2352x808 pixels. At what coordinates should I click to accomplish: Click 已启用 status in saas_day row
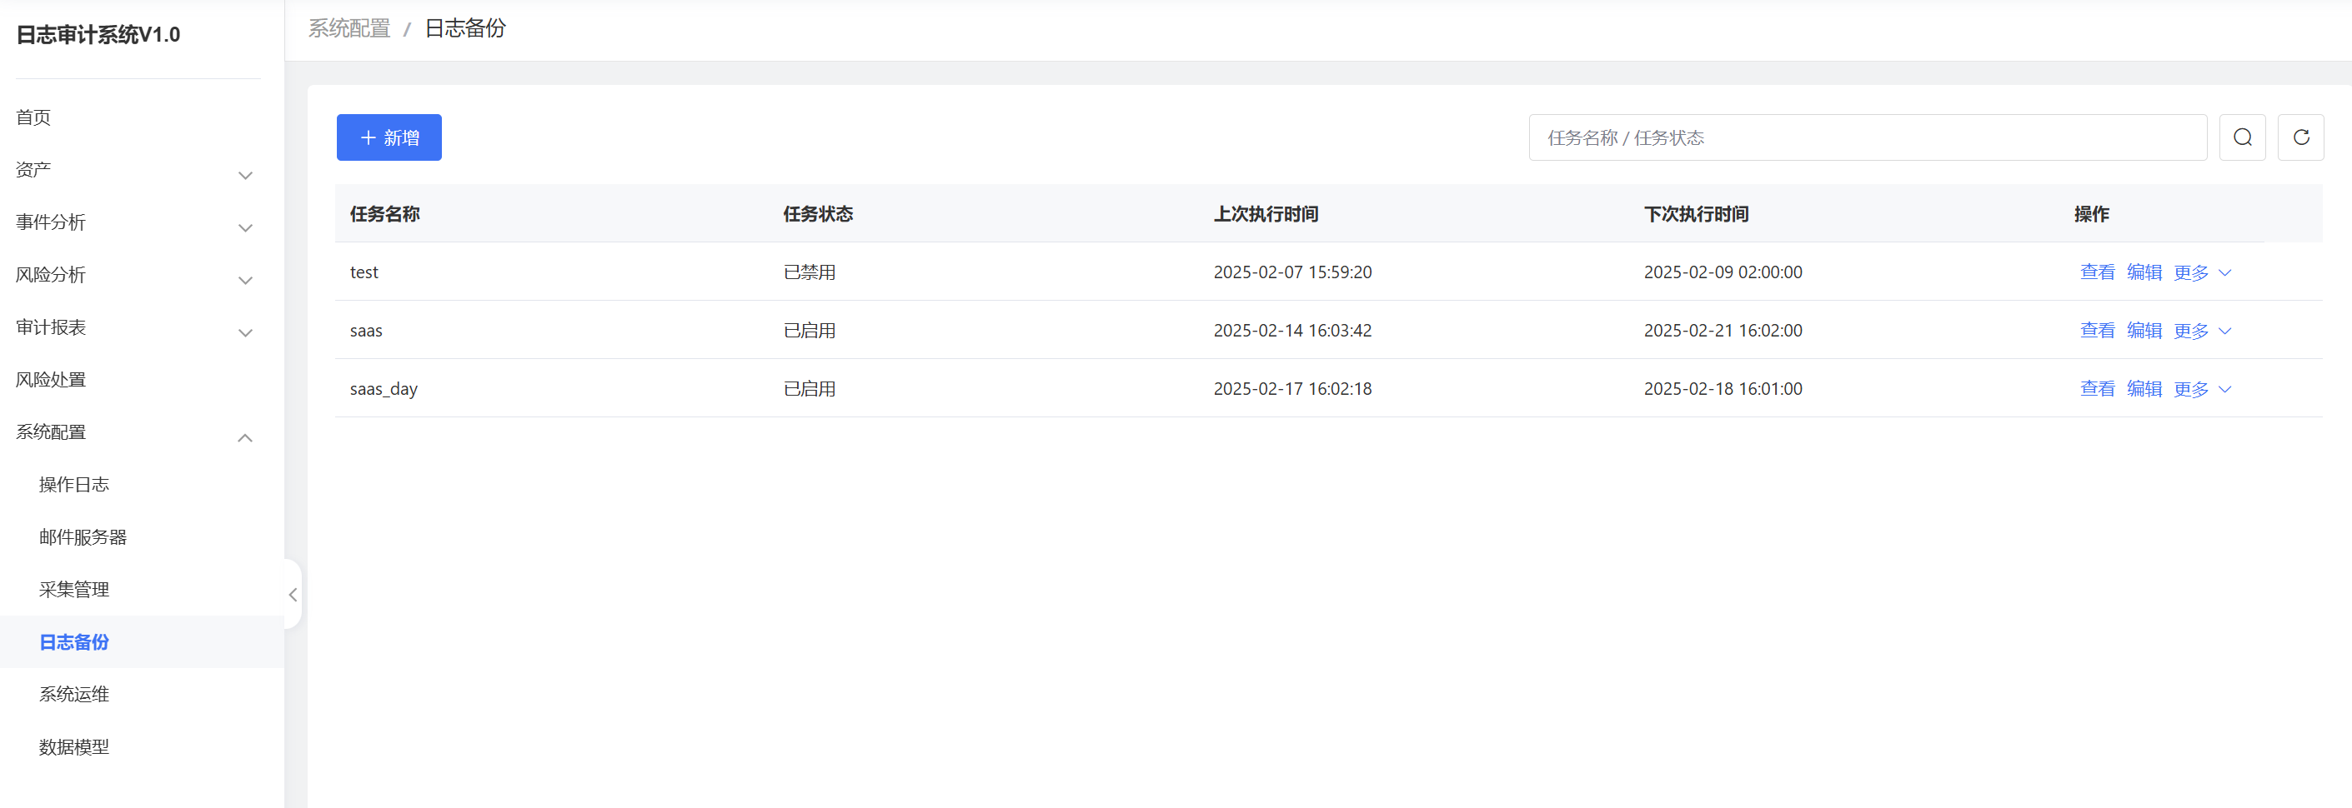tap(810, 388)
